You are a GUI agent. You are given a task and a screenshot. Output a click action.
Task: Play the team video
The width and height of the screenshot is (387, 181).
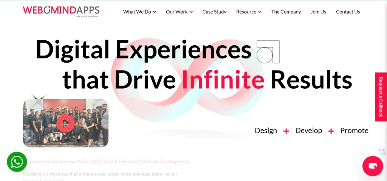(x=66, y=123)
